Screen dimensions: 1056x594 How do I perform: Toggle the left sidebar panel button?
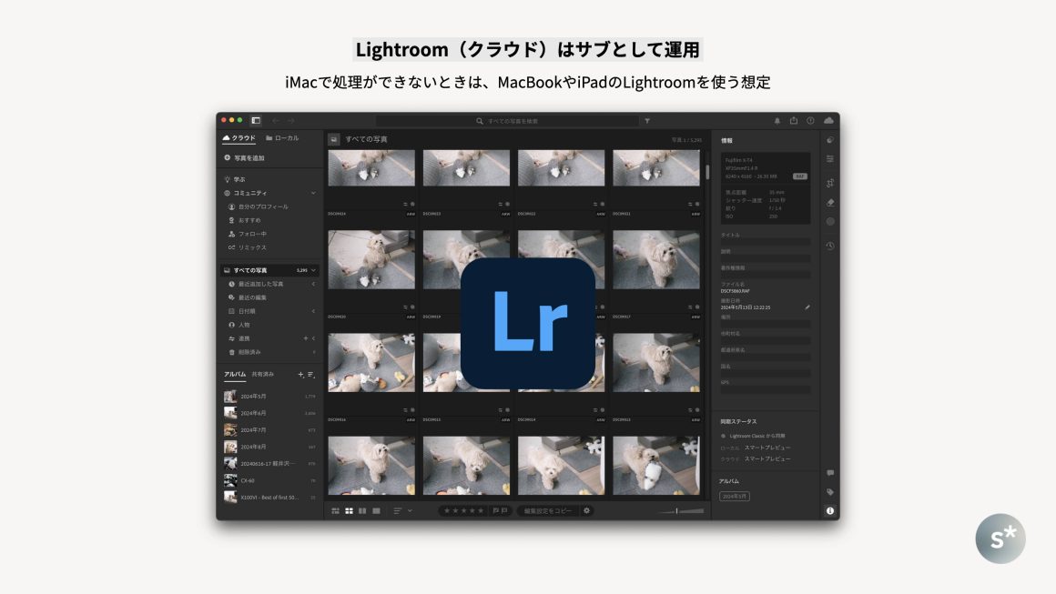[x=256, y=120]
